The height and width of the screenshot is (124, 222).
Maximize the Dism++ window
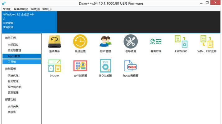coord(207,3)
